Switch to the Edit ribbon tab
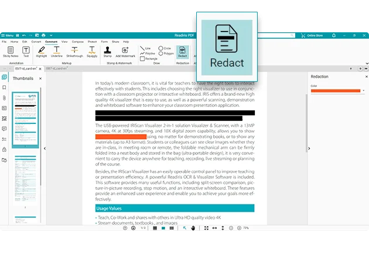Image resolution: width=369 pixels, height=263 pixels. point(25,41)
